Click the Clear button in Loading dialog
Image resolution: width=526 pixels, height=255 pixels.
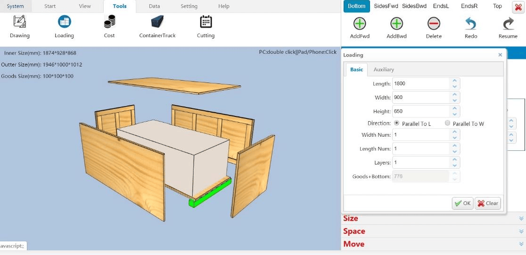pyautogui.click(x=488, y=203)
